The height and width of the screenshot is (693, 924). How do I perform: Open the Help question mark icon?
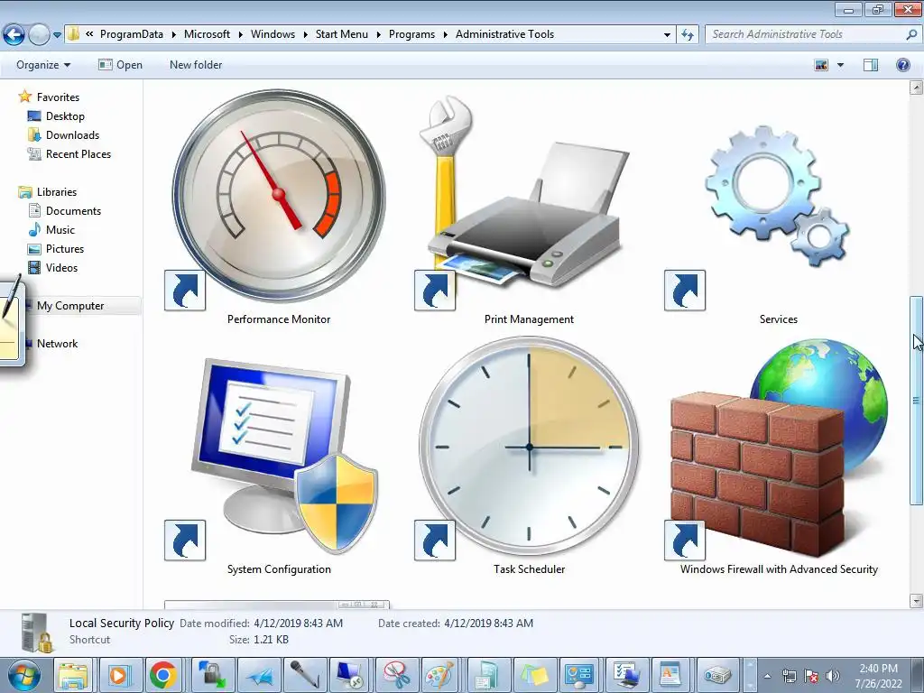click(902, 65)
